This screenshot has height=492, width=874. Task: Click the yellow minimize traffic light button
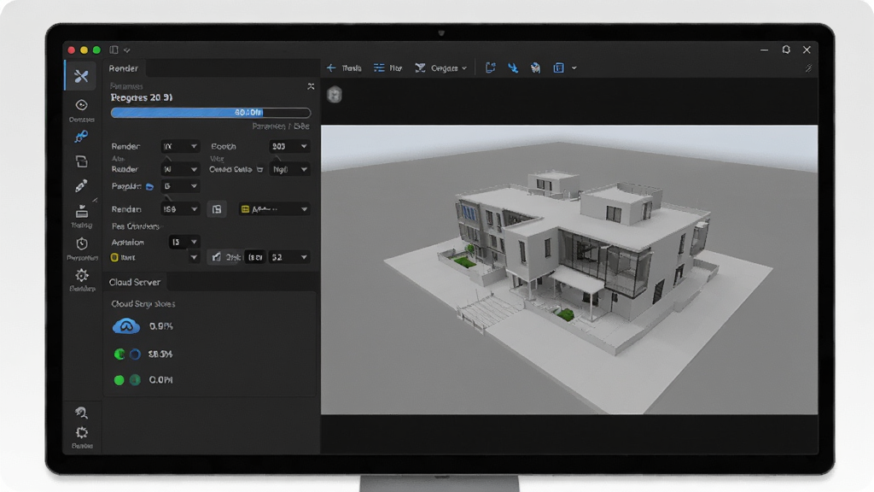pyautogui.click(x=84, y=50)
